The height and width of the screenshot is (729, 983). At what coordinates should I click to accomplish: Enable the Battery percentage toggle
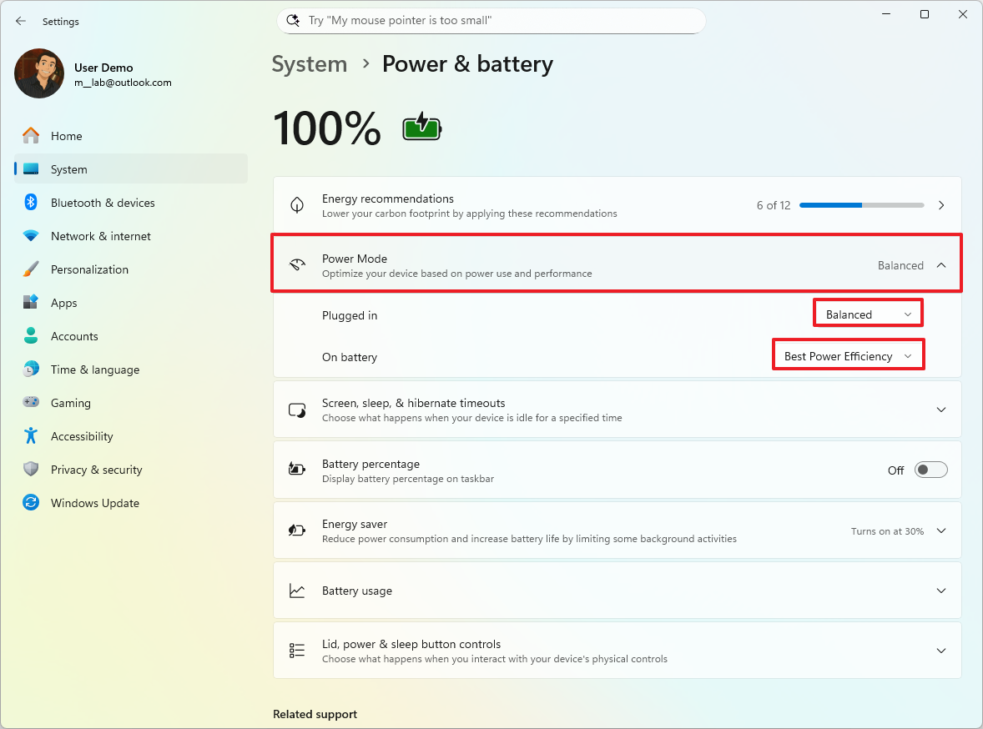tap(930, 470)
